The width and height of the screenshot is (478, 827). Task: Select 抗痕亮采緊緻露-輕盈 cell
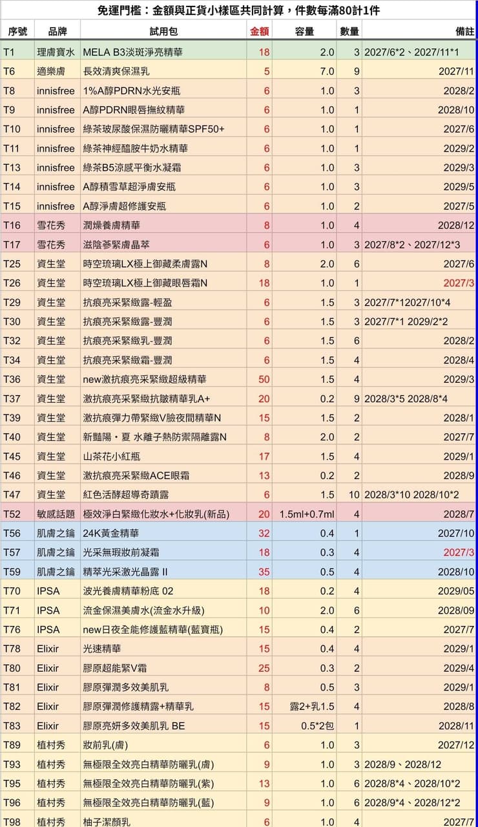[x=163, y=302]
